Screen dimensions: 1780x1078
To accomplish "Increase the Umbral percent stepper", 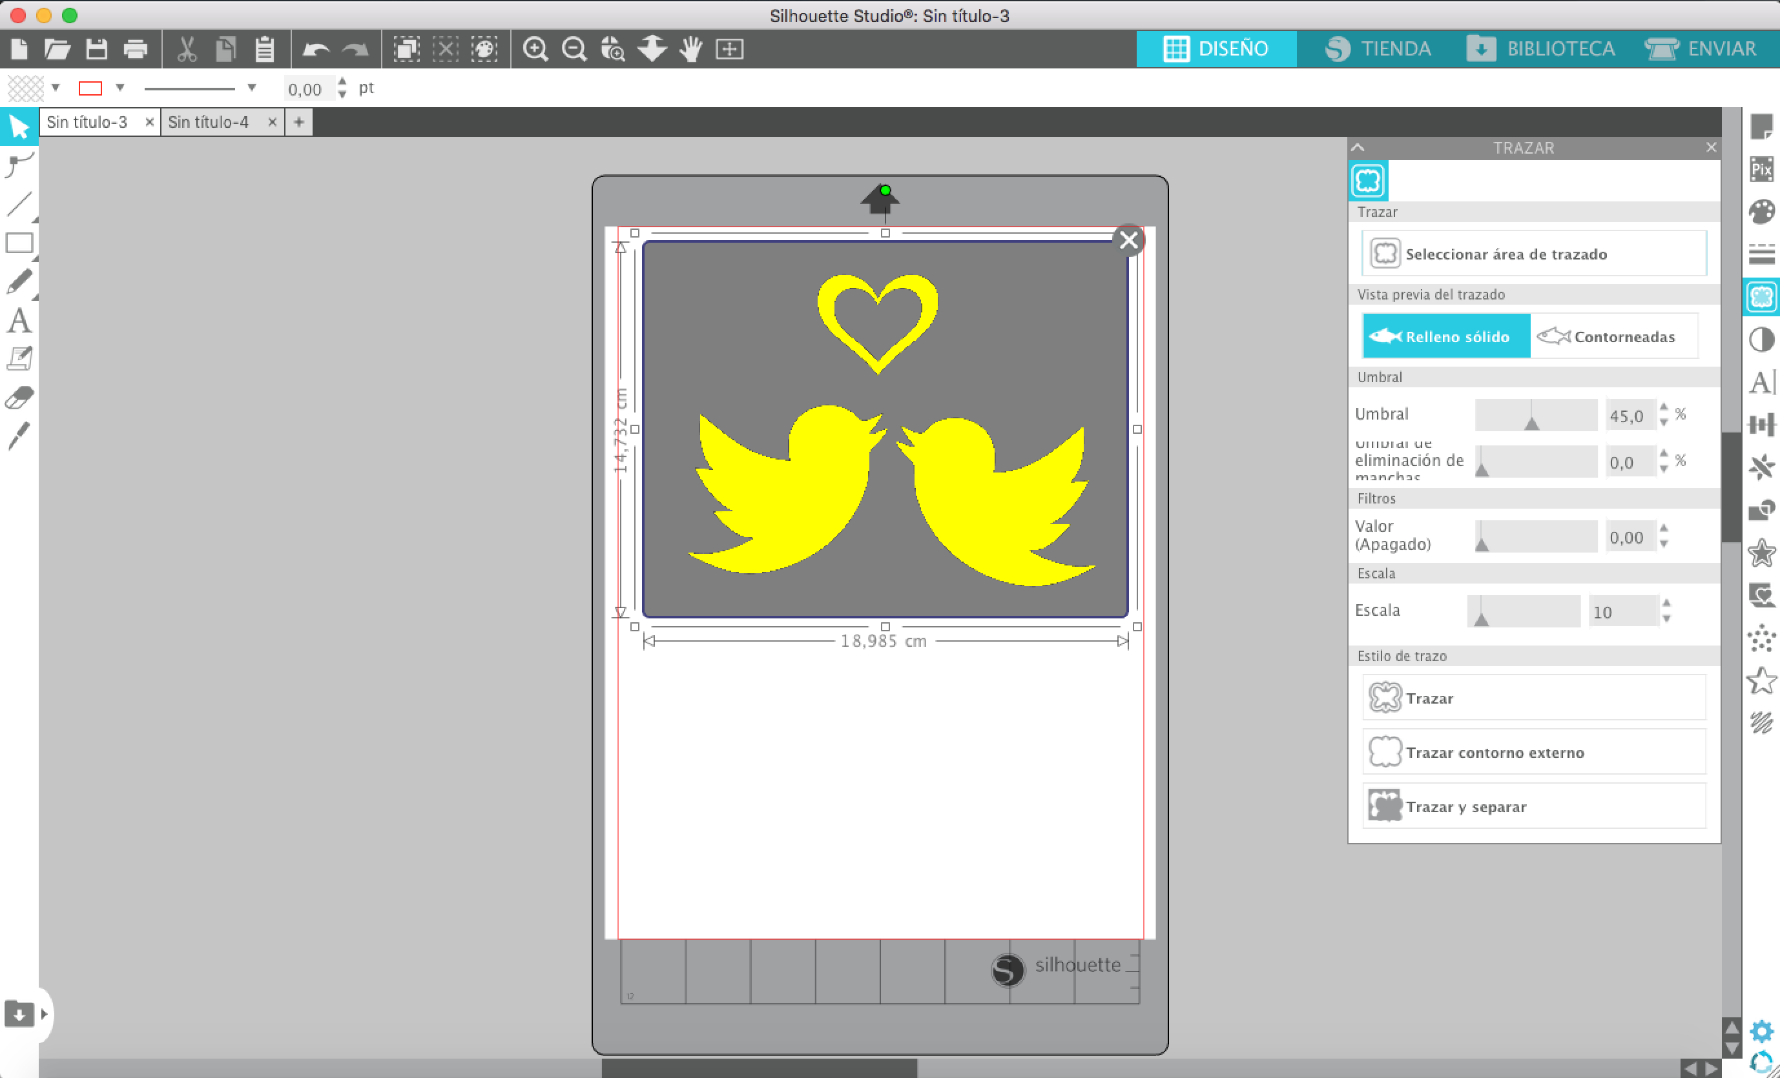I will pos(1664,407).
